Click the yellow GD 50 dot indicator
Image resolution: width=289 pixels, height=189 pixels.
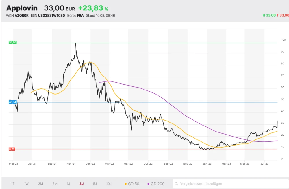126,184
